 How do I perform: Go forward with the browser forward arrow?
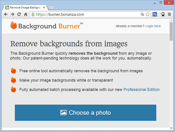[12, 14]
